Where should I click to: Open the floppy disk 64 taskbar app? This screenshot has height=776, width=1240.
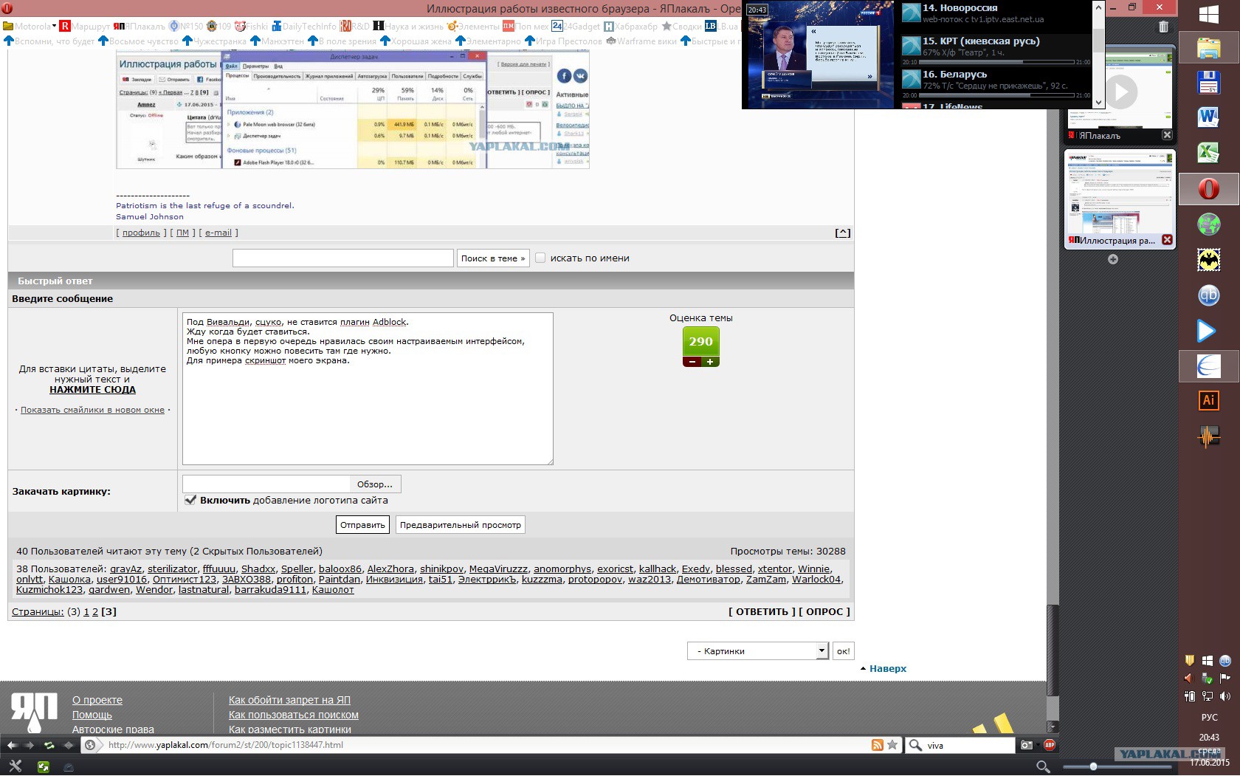pyautogui.click(x=1209, y=83)
